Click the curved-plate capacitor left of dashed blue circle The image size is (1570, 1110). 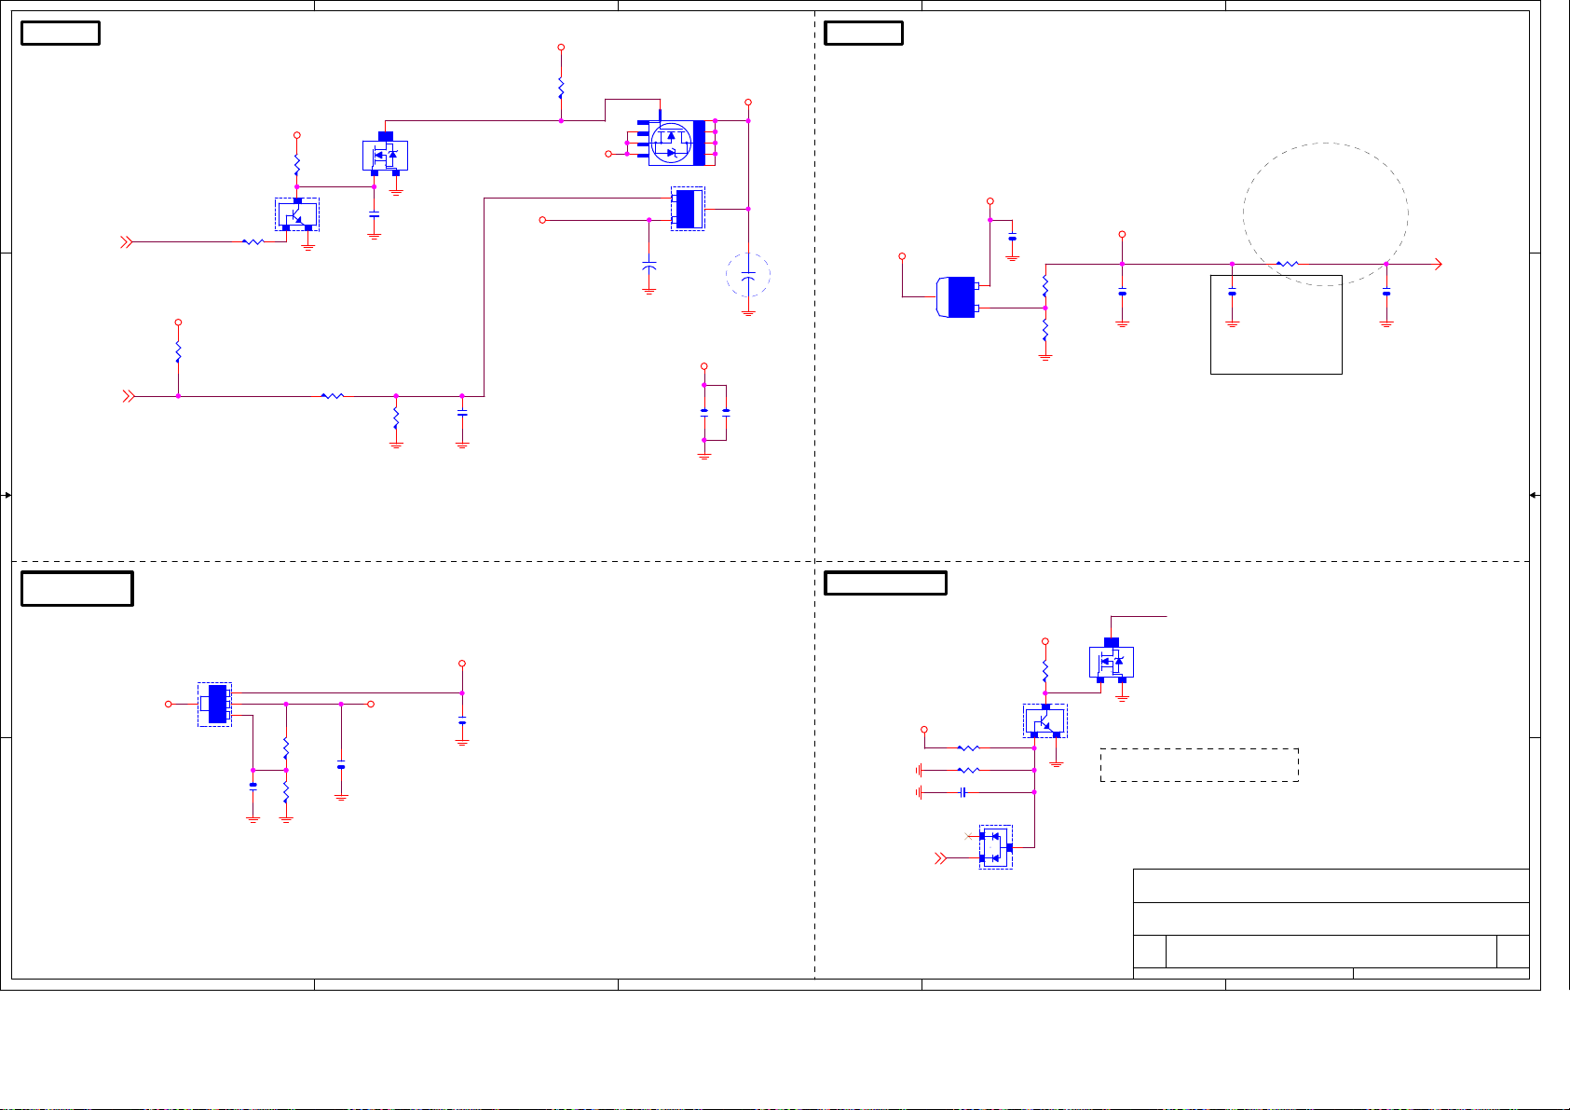tap(649, 267)
